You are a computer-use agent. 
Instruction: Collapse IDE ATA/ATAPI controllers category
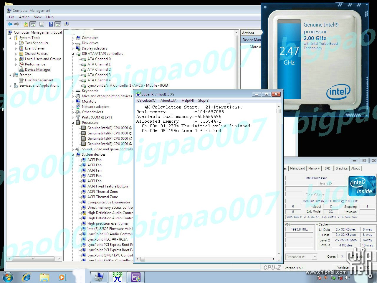pos(73,54)
